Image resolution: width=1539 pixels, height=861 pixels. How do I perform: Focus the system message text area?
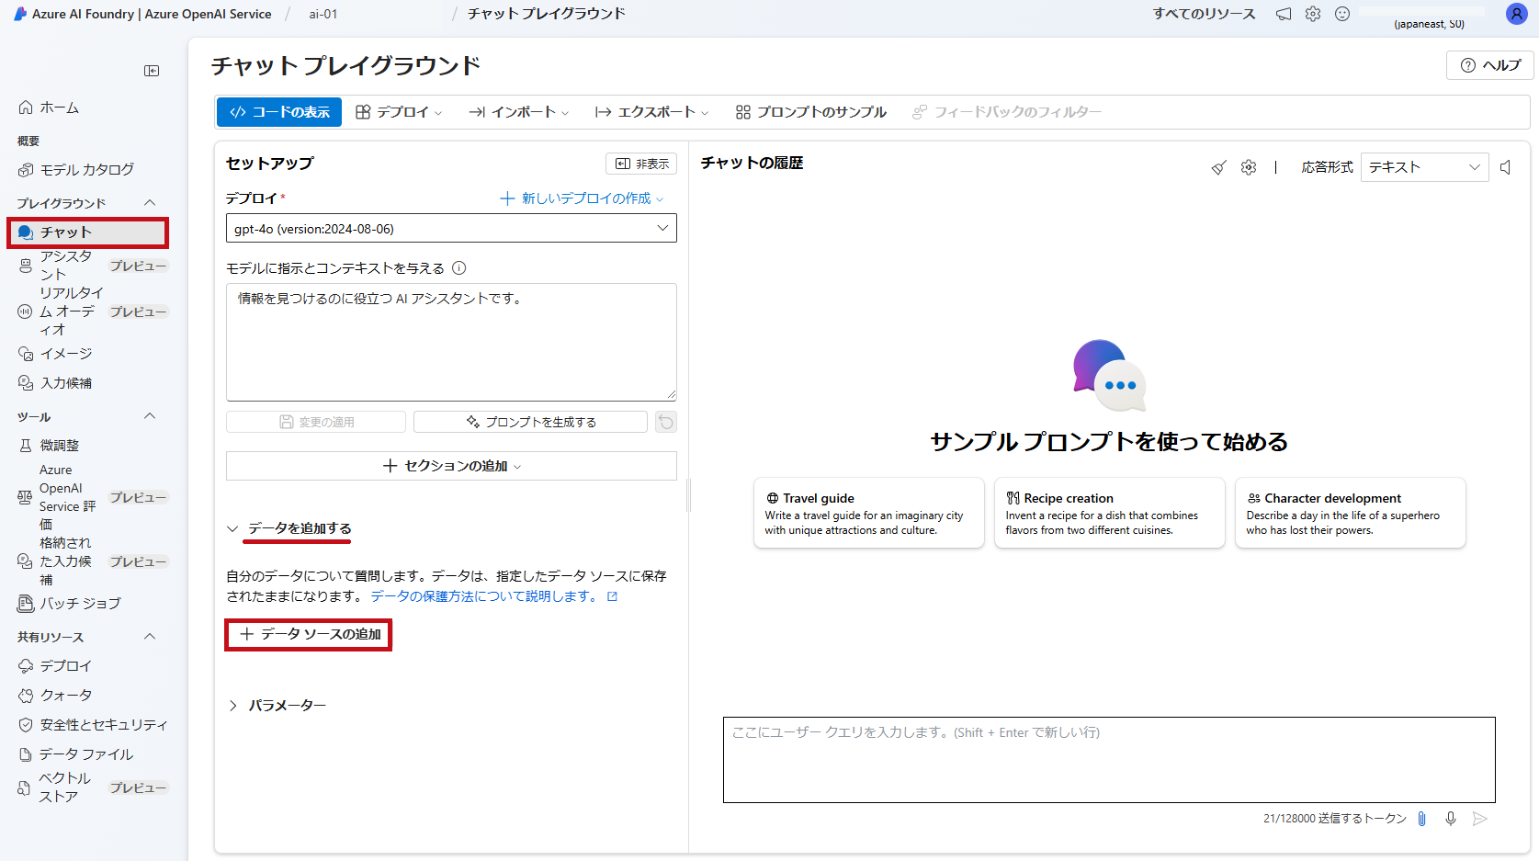tap(451, 342)
